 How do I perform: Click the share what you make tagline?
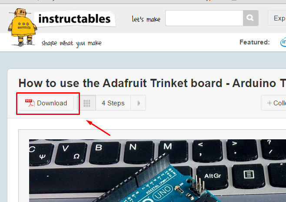(x=71, y=43)
